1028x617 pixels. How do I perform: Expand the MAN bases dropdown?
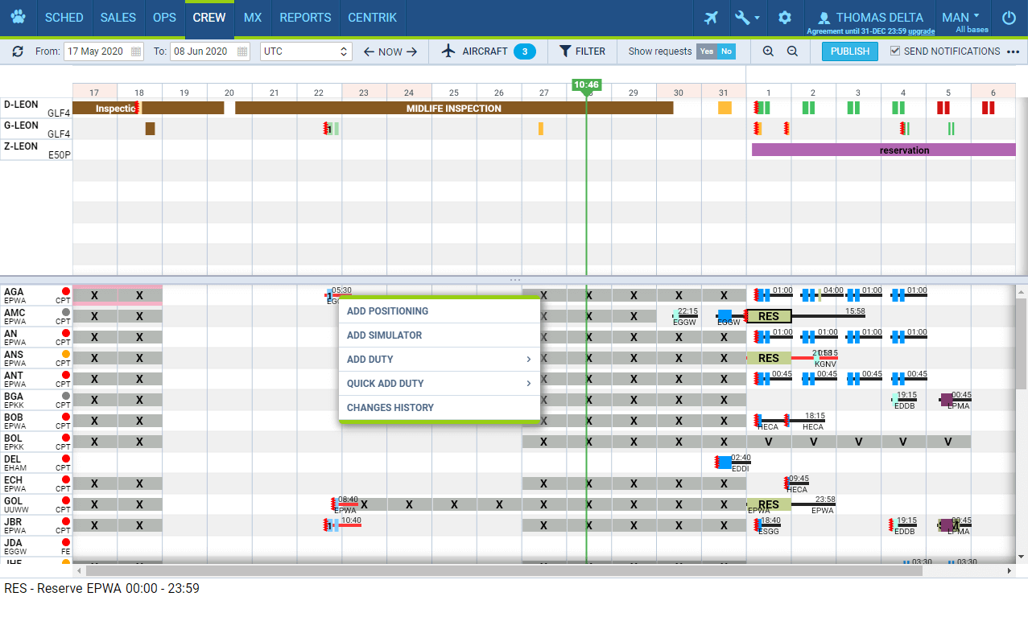point(961,18)
